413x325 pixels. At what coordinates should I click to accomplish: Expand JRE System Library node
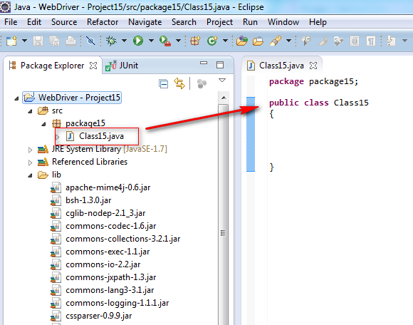[30, 150]
